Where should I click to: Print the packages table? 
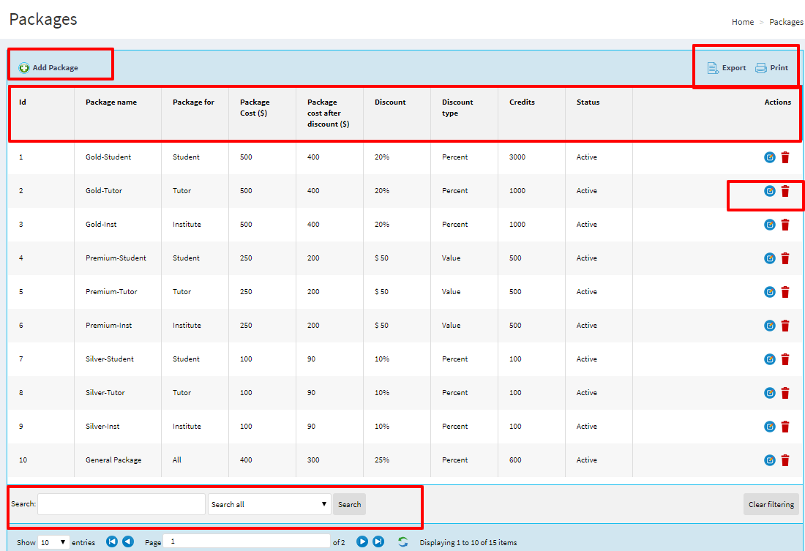[x=772, y=68]
